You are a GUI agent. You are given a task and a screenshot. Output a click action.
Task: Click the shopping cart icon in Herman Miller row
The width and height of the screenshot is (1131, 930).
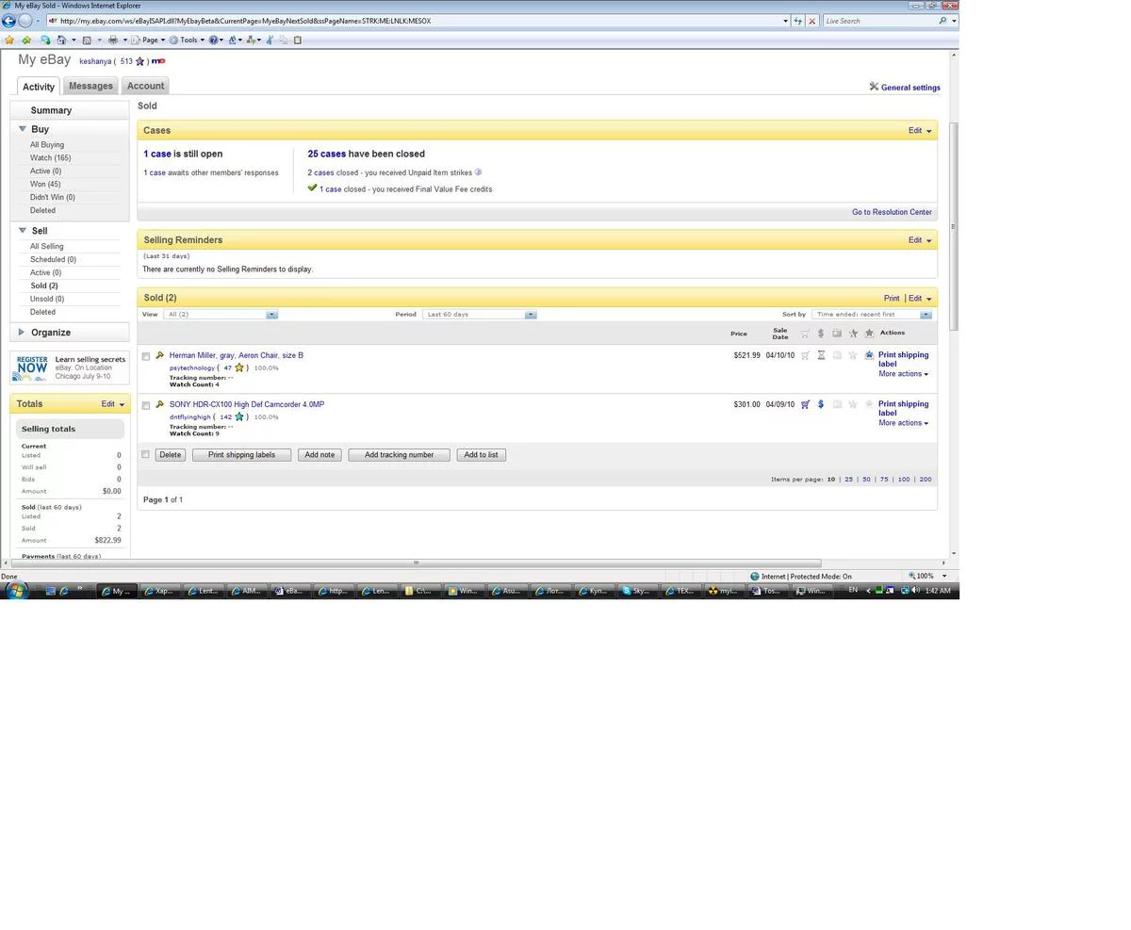805,355
